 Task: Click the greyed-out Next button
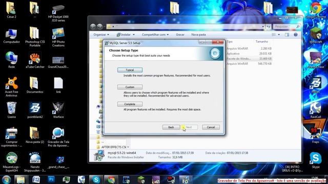[x=189, y=127]
